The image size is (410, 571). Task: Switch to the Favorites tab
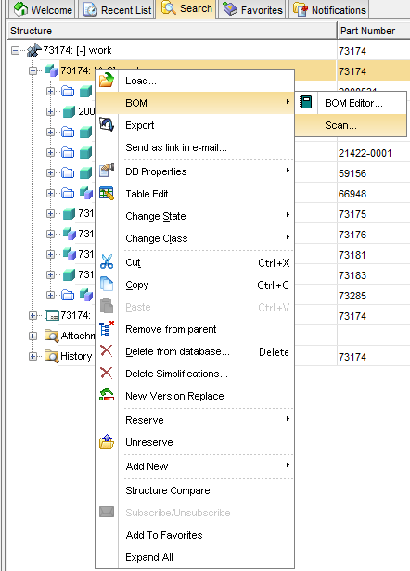pos(253,10)
